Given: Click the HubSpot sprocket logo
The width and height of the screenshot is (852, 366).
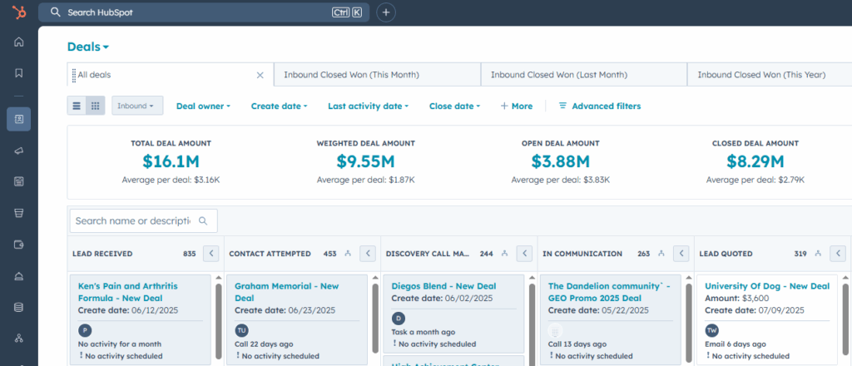Looking at the screenshot, I should pos(19,12).
